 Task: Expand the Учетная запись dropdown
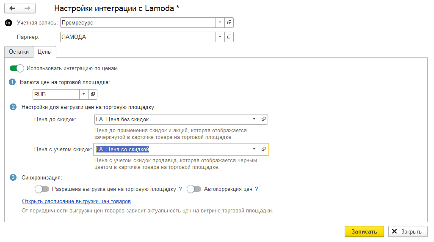tap(220, 22)
